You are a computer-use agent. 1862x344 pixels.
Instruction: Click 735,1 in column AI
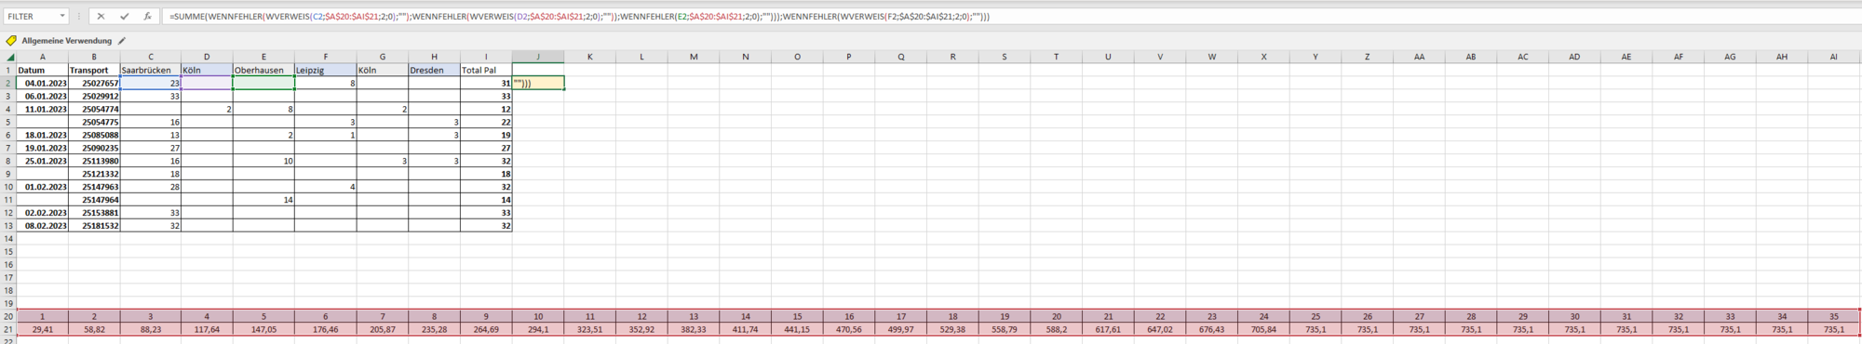1834,330
